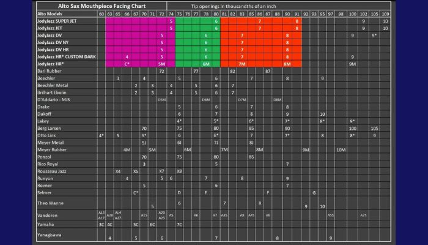Click the '8J' cell in Meyer Metal row

click(x=251, y=143)
